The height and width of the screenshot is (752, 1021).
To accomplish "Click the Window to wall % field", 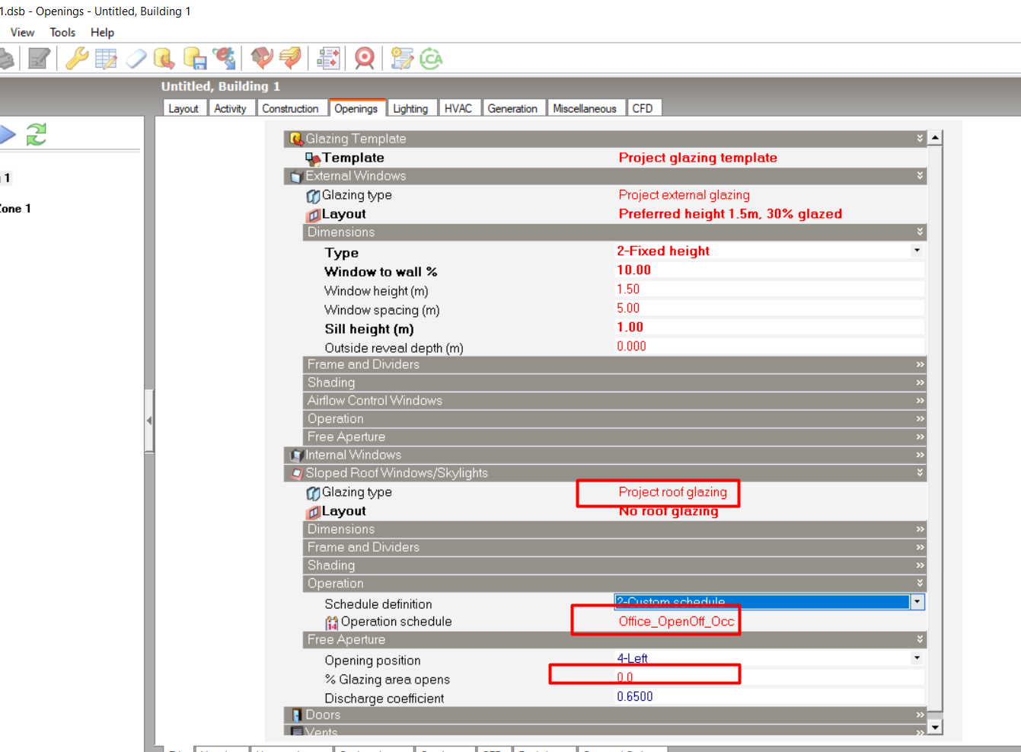I will (x=769, y=270).
